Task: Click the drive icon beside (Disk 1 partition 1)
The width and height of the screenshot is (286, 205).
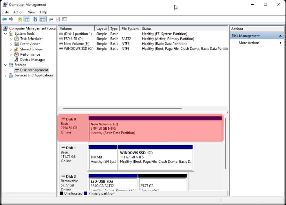Action: click(61, 34)
